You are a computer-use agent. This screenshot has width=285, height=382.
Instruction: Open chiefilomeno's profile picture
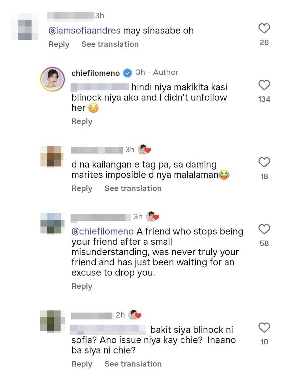point(52,79)
